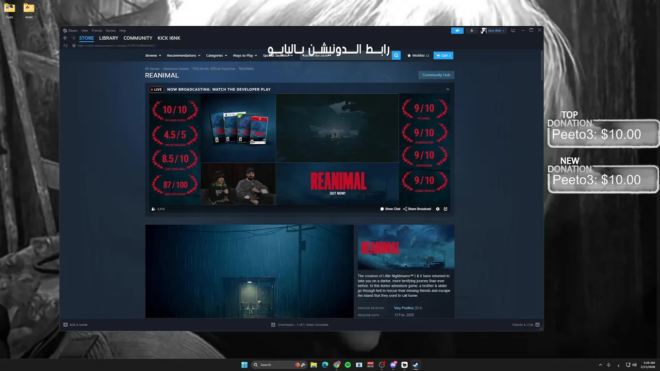The height and width of the screenshot is (371, 660).
Task: Click the Friends & Chat icon
Action: (537, 325)
